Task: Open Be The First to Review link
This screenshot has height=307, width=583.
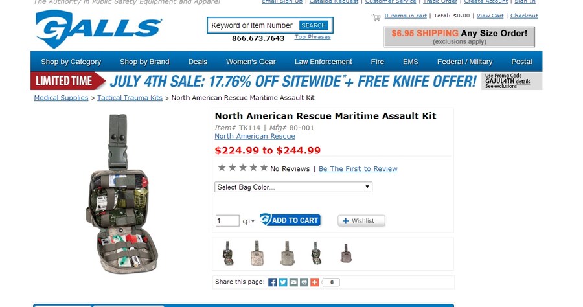Action: [358, 169]
